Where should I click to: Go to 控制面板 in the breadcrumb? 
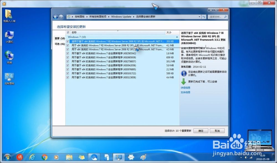tap(80, 17)
